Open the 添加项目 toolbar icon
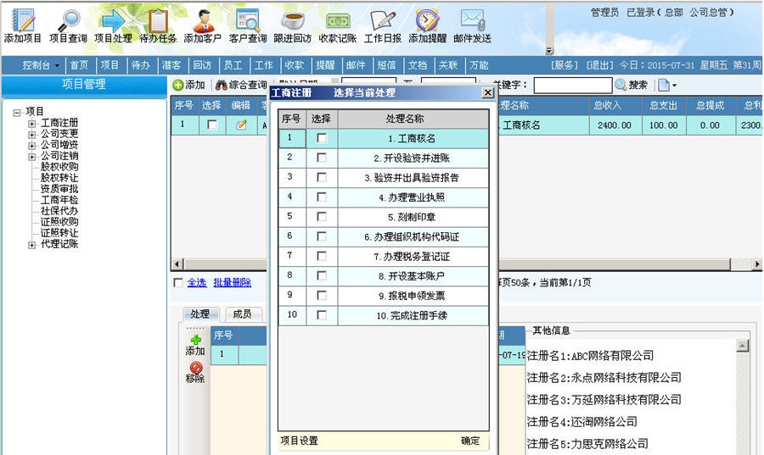The image size is (764, 455). (22, 26)
